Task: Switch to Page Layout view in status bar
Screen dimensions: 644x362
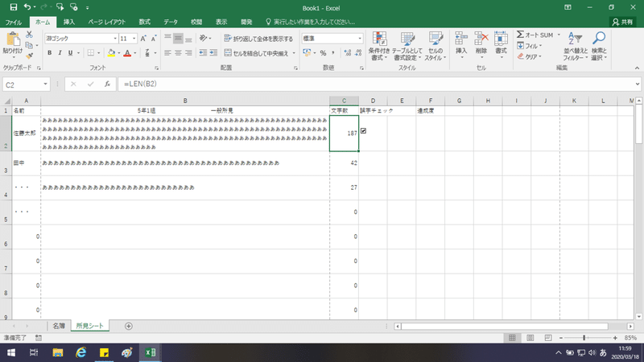Action: click(530, 338)
